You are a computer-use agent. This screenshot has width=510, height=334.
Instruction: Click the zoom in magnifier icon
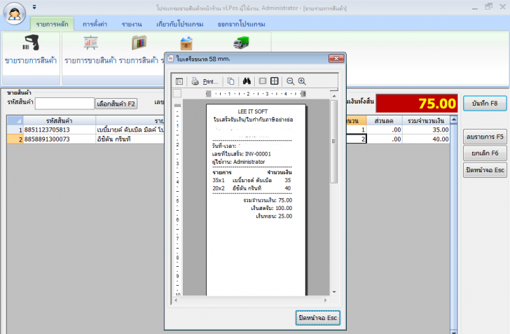click(x=302, y=81)
